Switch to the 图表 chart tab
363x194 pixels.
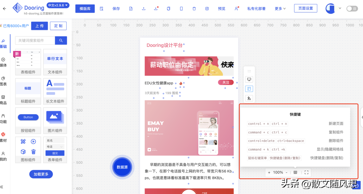3,81
